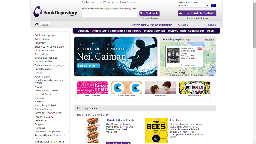
Task: Open Offers menu item
Action: tap(211, 31)
